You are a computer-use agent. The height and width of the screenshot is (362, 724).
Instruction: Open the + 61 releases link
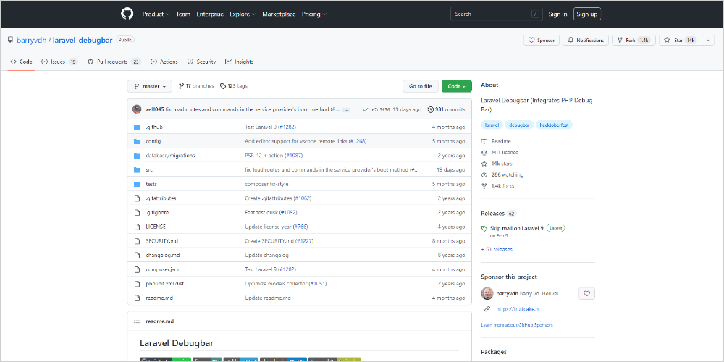(497, 249)
